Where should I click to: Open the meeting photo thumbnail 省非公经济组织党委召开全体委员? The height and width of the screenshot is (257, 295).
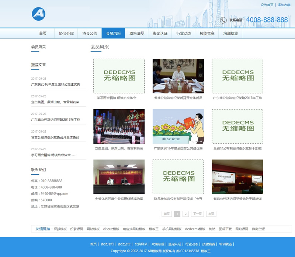click(178, 76)
